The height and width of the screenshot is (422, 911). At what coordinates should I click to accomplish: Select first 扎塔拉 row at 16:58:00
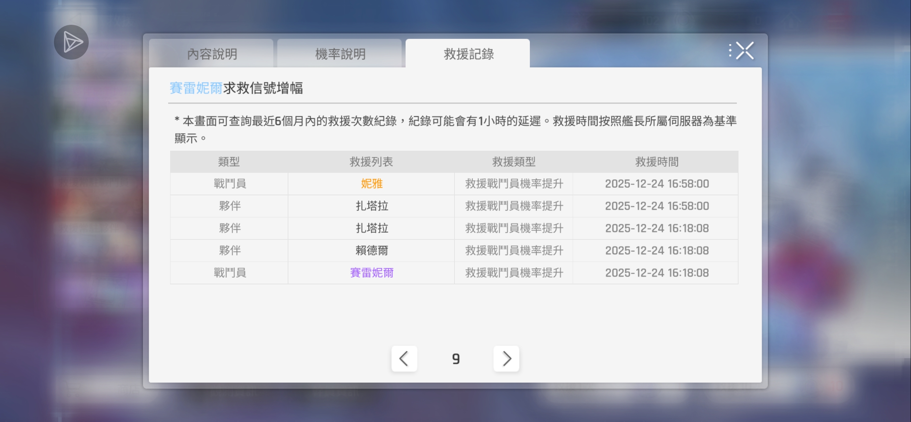point(371,206)
